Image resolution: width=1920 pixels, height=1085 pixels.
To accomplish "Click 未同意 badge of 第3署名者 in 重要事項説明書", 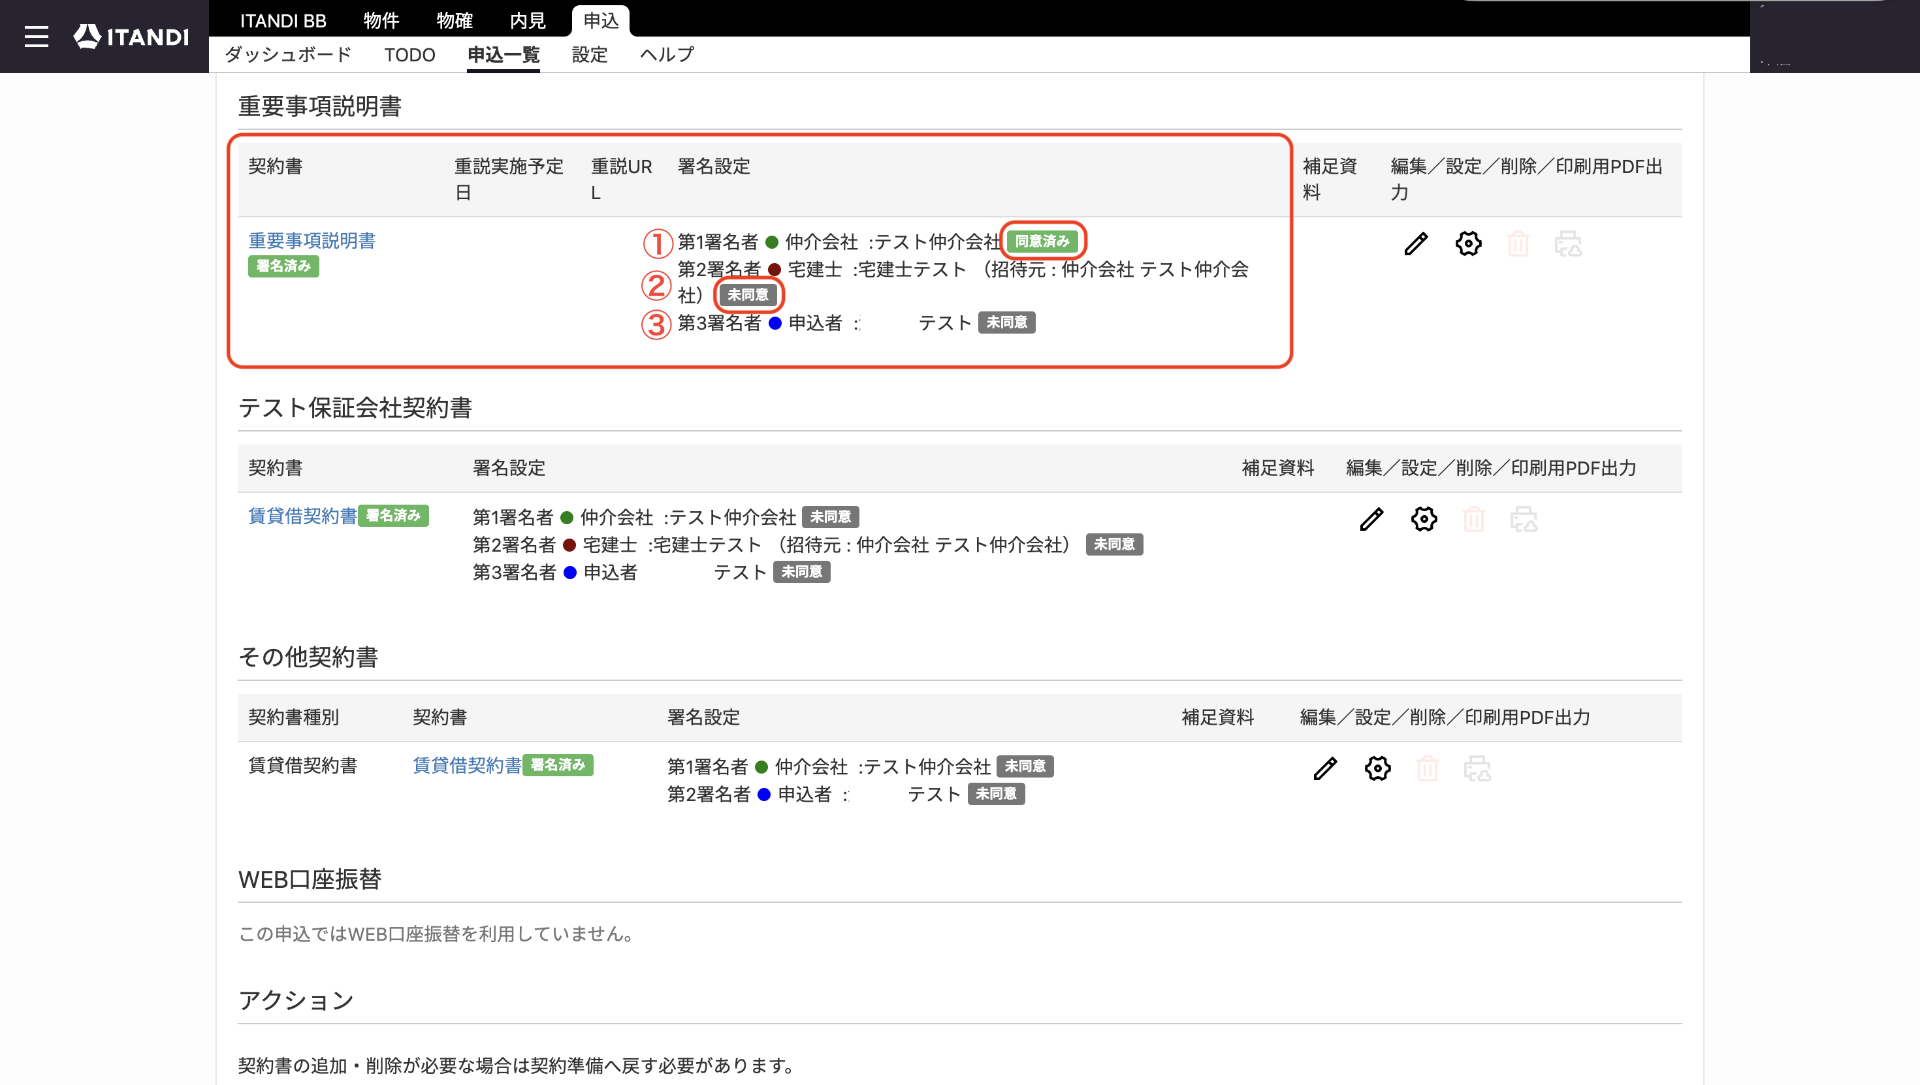I will 1006,322.
